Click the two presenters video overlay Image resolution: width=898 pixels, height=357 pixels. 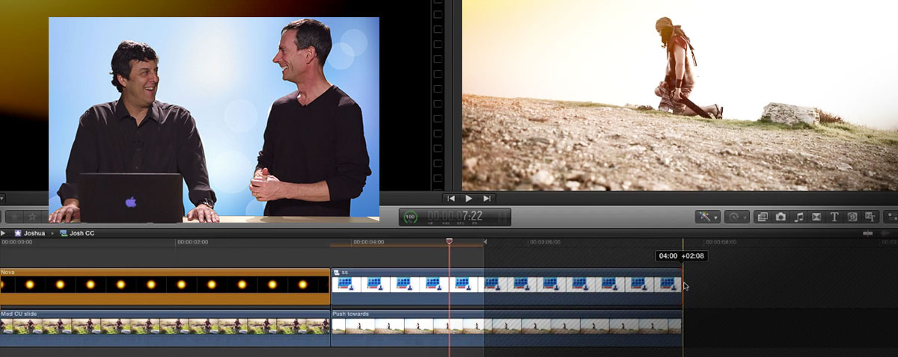pyautogui.click(x=214, y=119)
